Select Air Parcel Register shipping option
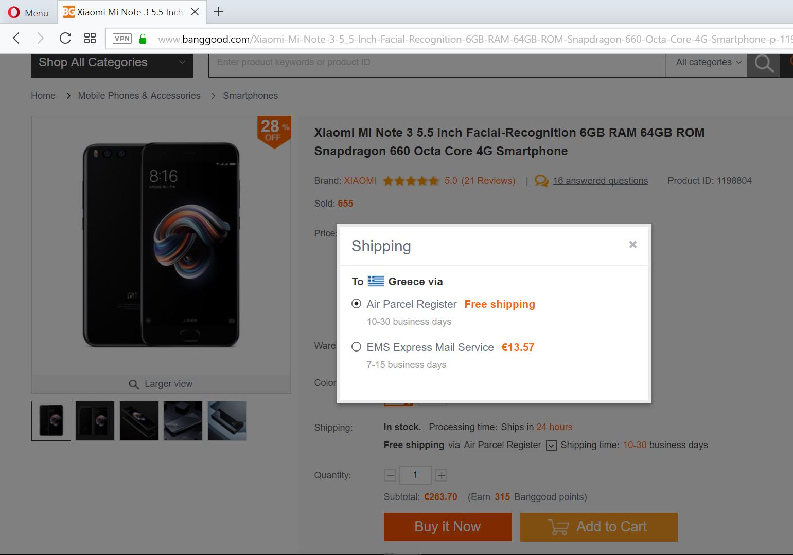 point(356,304)
